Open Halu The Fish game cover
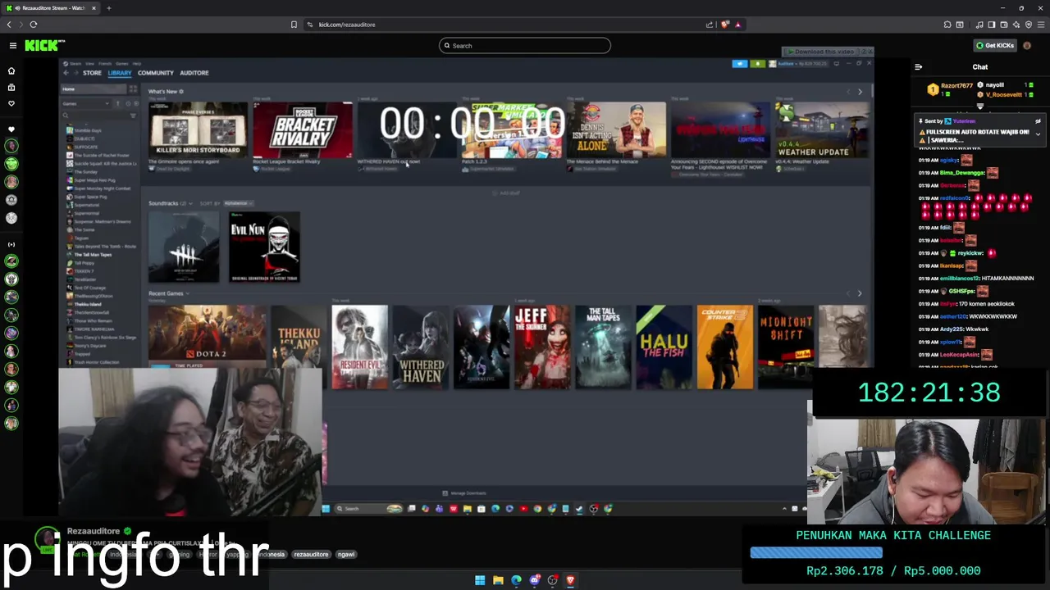This screenshot has width=1050, height=590. pos(664,347)
